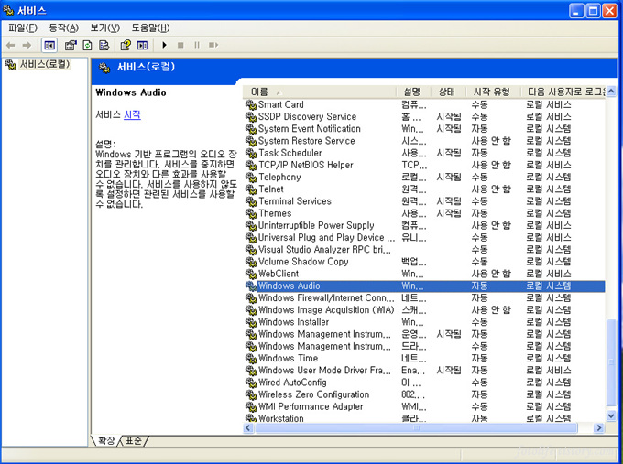The width and height of the screenshot is (623, 464).
Task: Click the vertical scrollbar down arrow
Action: pos(611,416)
